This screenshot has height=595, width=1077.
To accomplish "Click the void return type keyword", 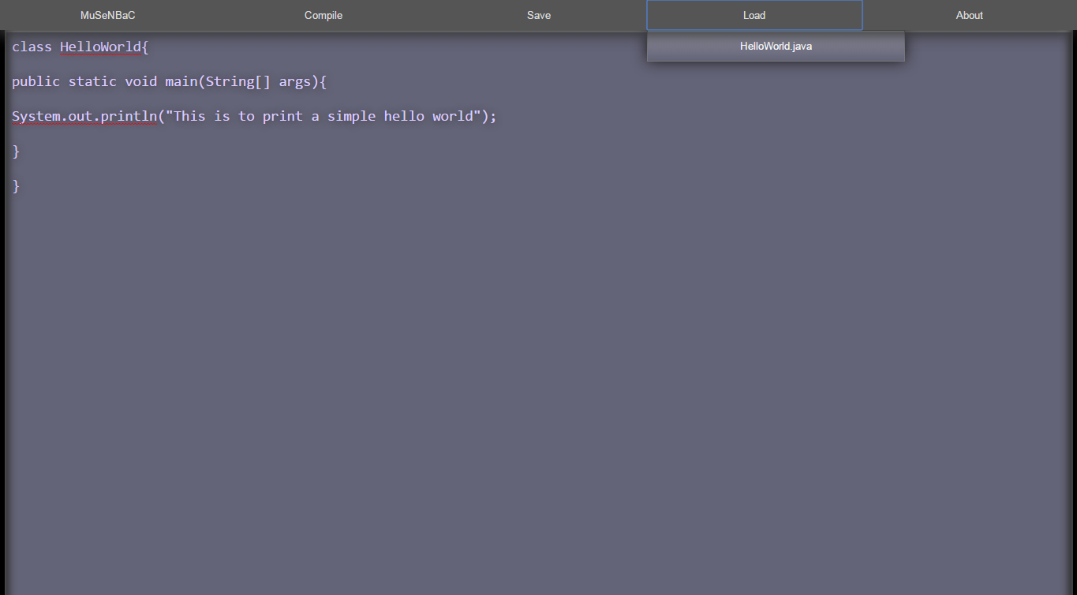I will point(141,81).
